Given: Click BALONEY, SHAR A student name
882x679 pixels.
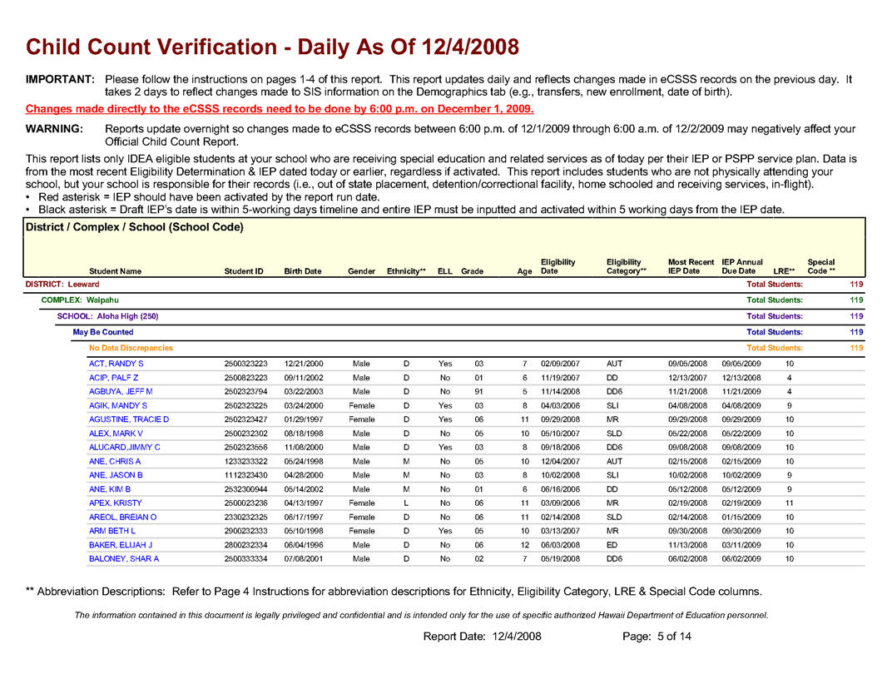Looking at the screenshot, I should click(x=123, y=558).
